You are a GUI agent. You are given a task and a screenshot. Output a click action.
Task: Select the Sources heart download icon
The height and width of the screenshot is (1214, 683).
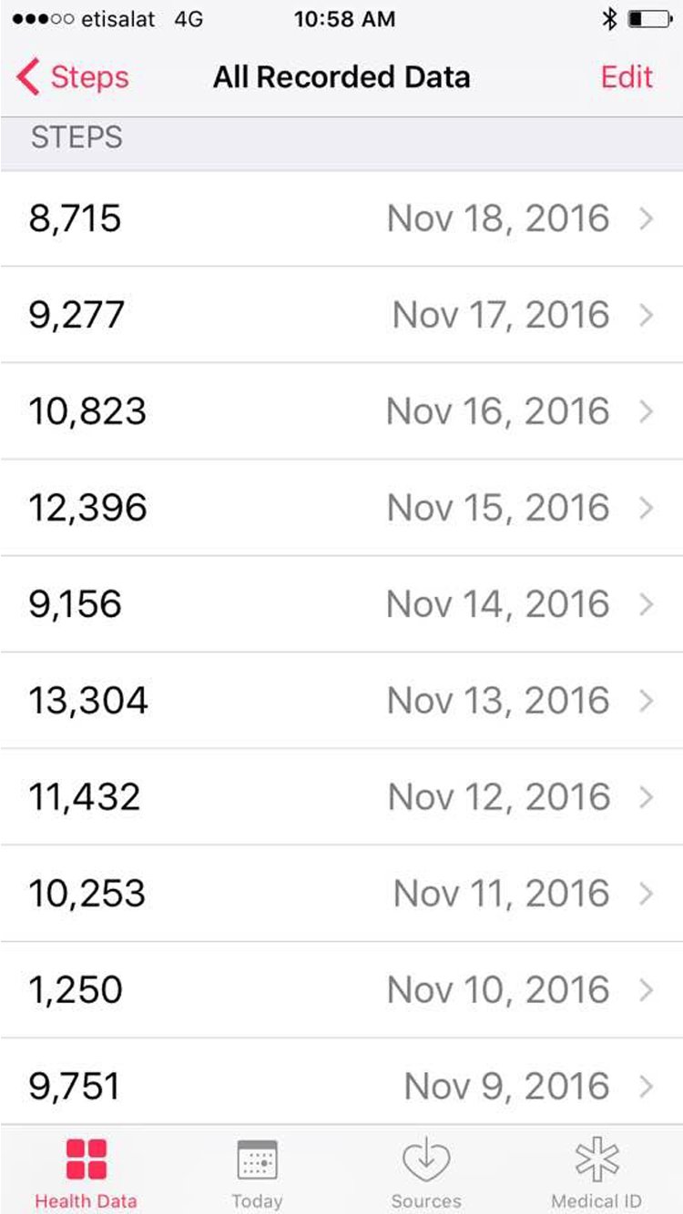point(426,1159)
